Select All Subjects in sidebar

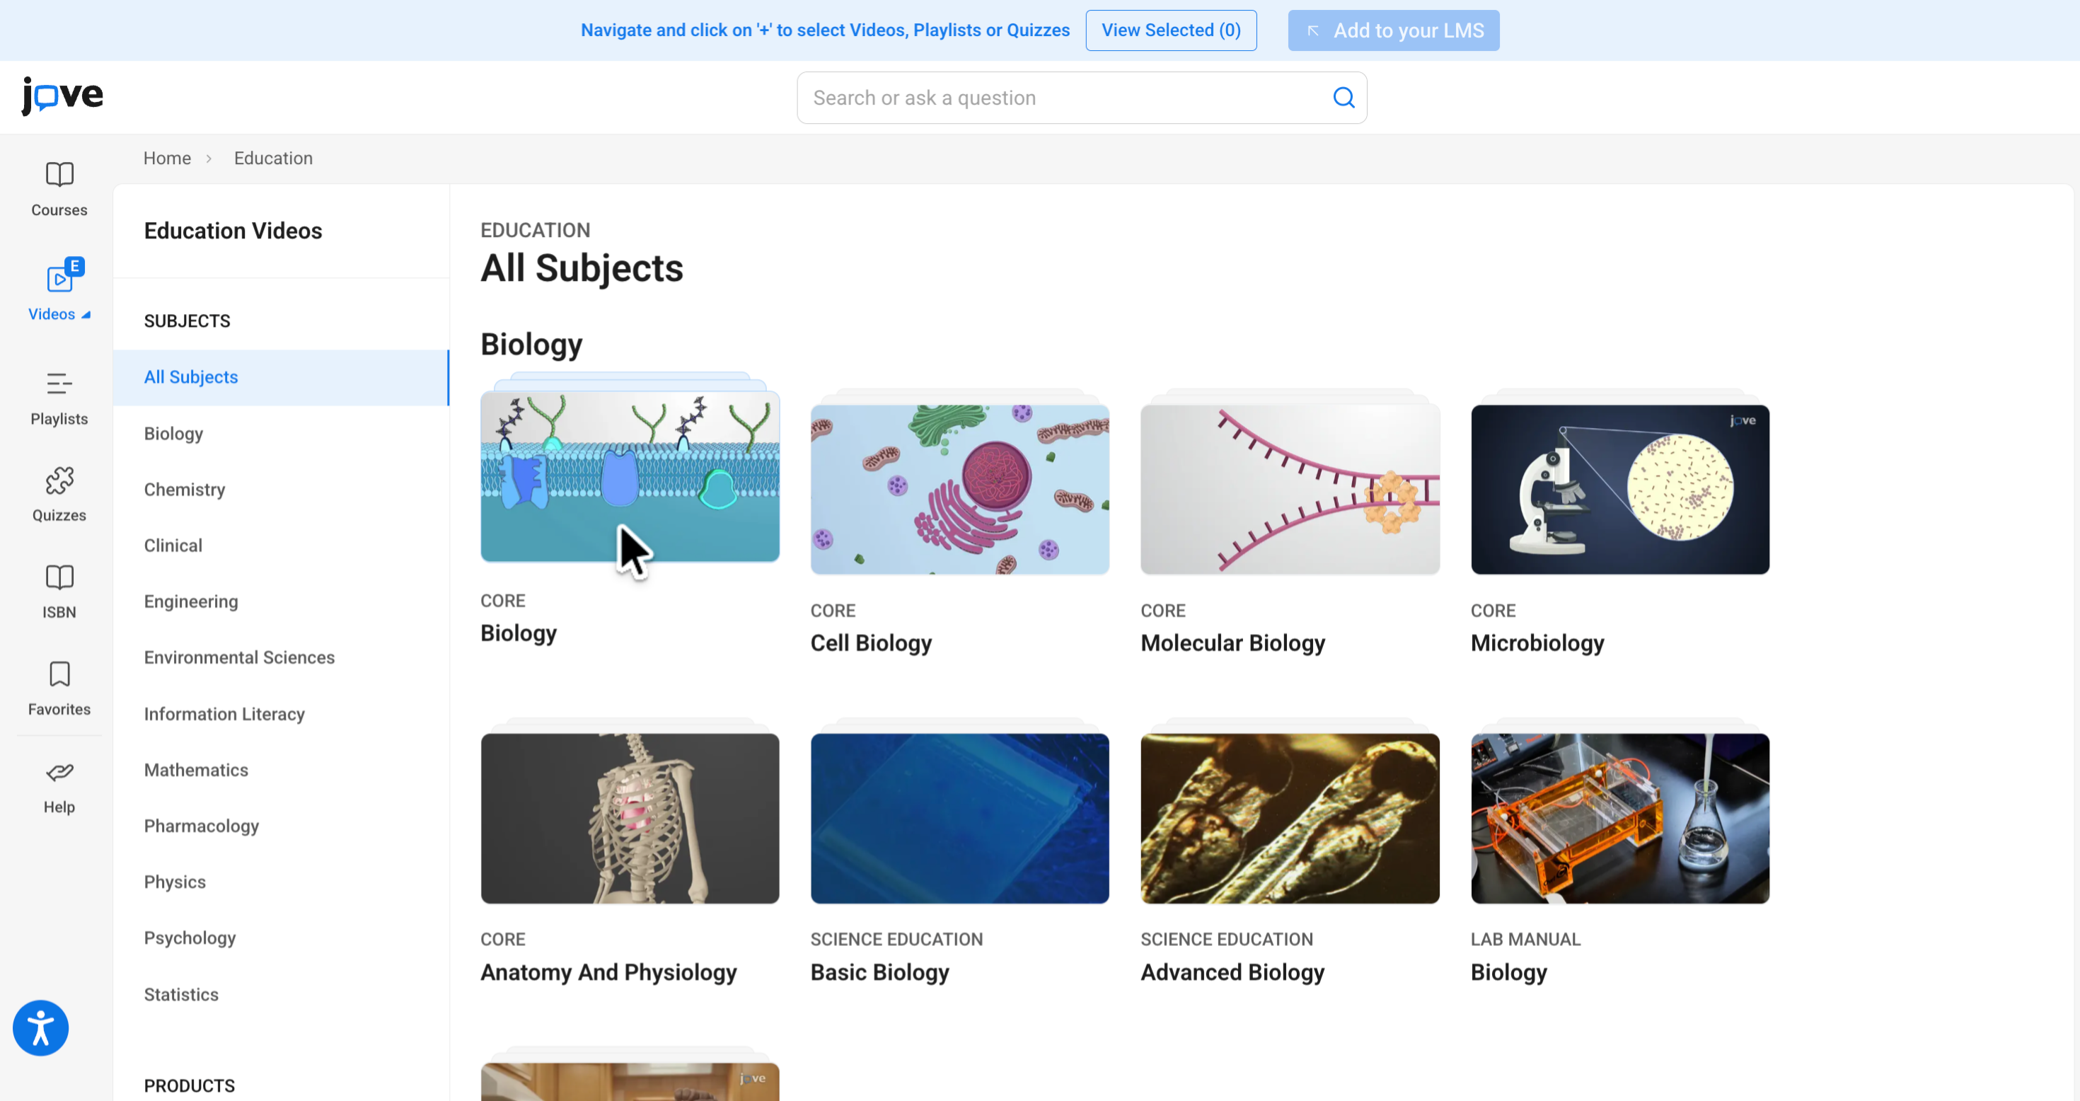click(280, 377)
